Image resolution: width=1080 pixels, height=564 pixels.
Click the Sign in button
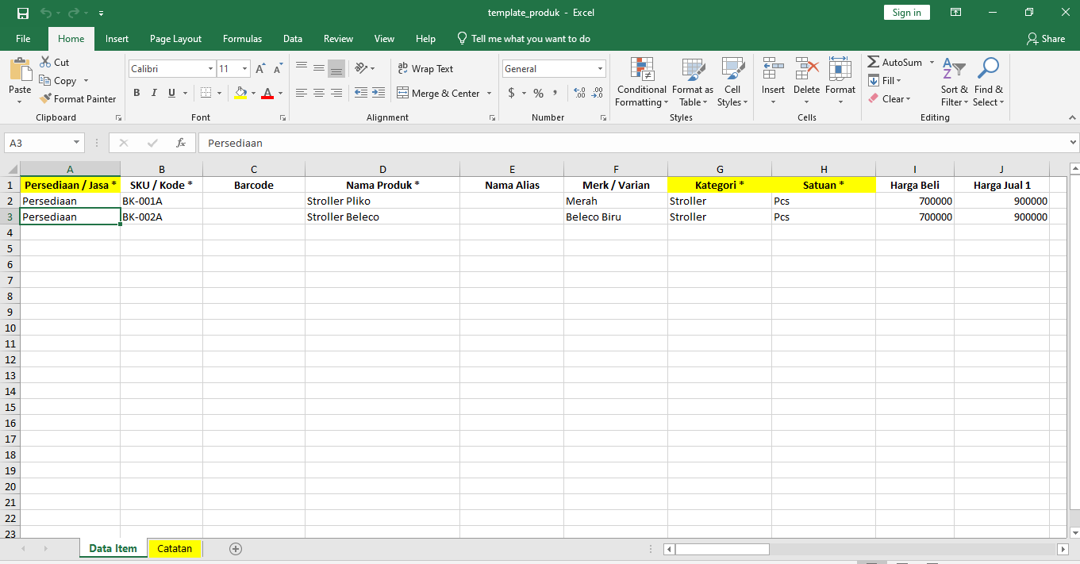pos(906,13)
